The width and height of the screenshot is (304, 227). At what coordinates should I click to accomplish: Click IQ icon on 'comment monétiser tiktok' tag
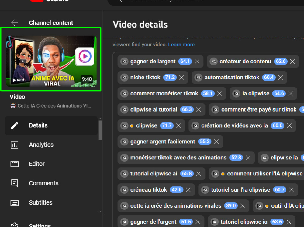tap(124, 94)
